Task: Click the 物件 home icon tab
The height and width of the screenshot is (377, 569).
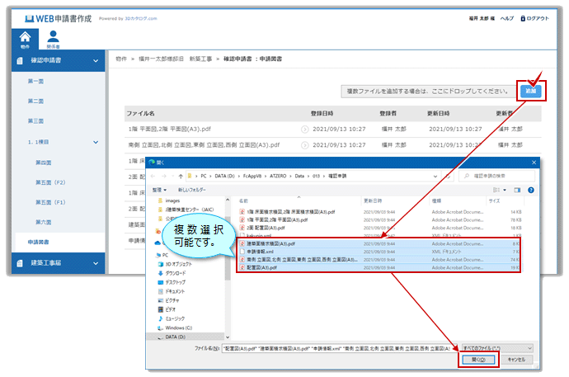Action: 25,38
